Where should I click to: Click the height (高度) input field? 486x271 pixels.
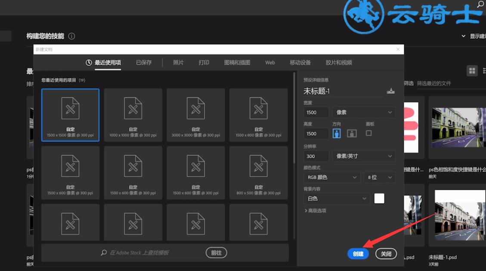pos(316,134)
